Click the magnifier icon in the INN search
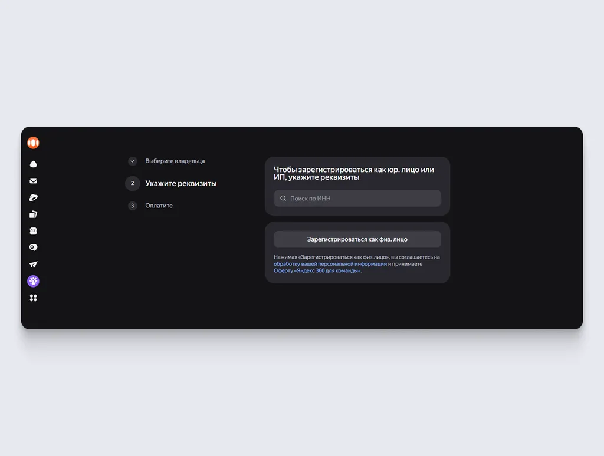The image size is (604, 456). pyautogui.click(x=283, y=198)
